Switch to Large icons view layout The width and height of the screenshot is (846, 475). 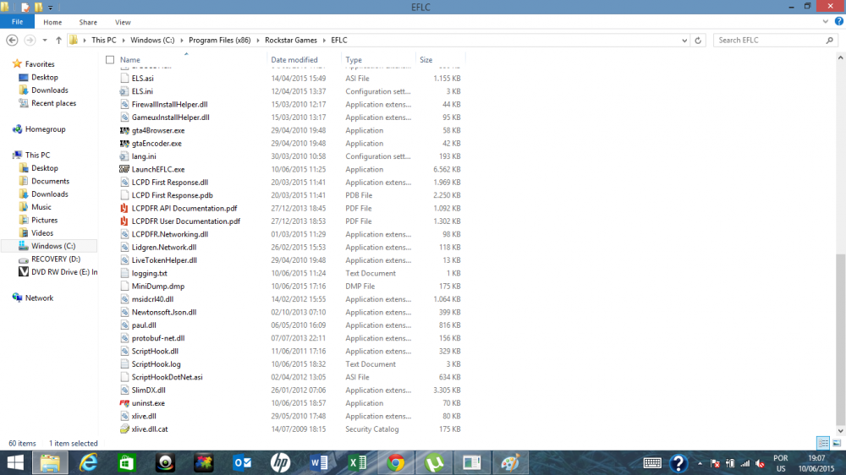(837, 443)
